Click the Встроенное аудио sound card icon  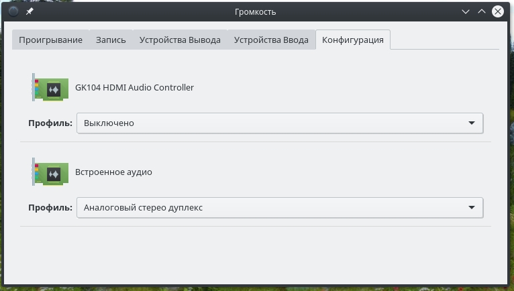coord(50,172)
